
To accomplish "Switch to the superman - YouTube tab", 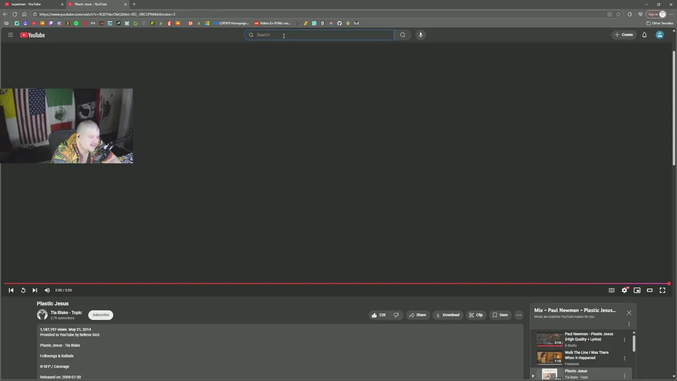I will tap(32, 4).
